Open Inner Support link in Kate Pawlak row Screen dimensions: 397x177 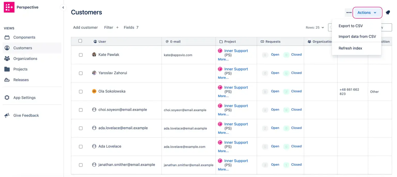(x=236, y=51)
